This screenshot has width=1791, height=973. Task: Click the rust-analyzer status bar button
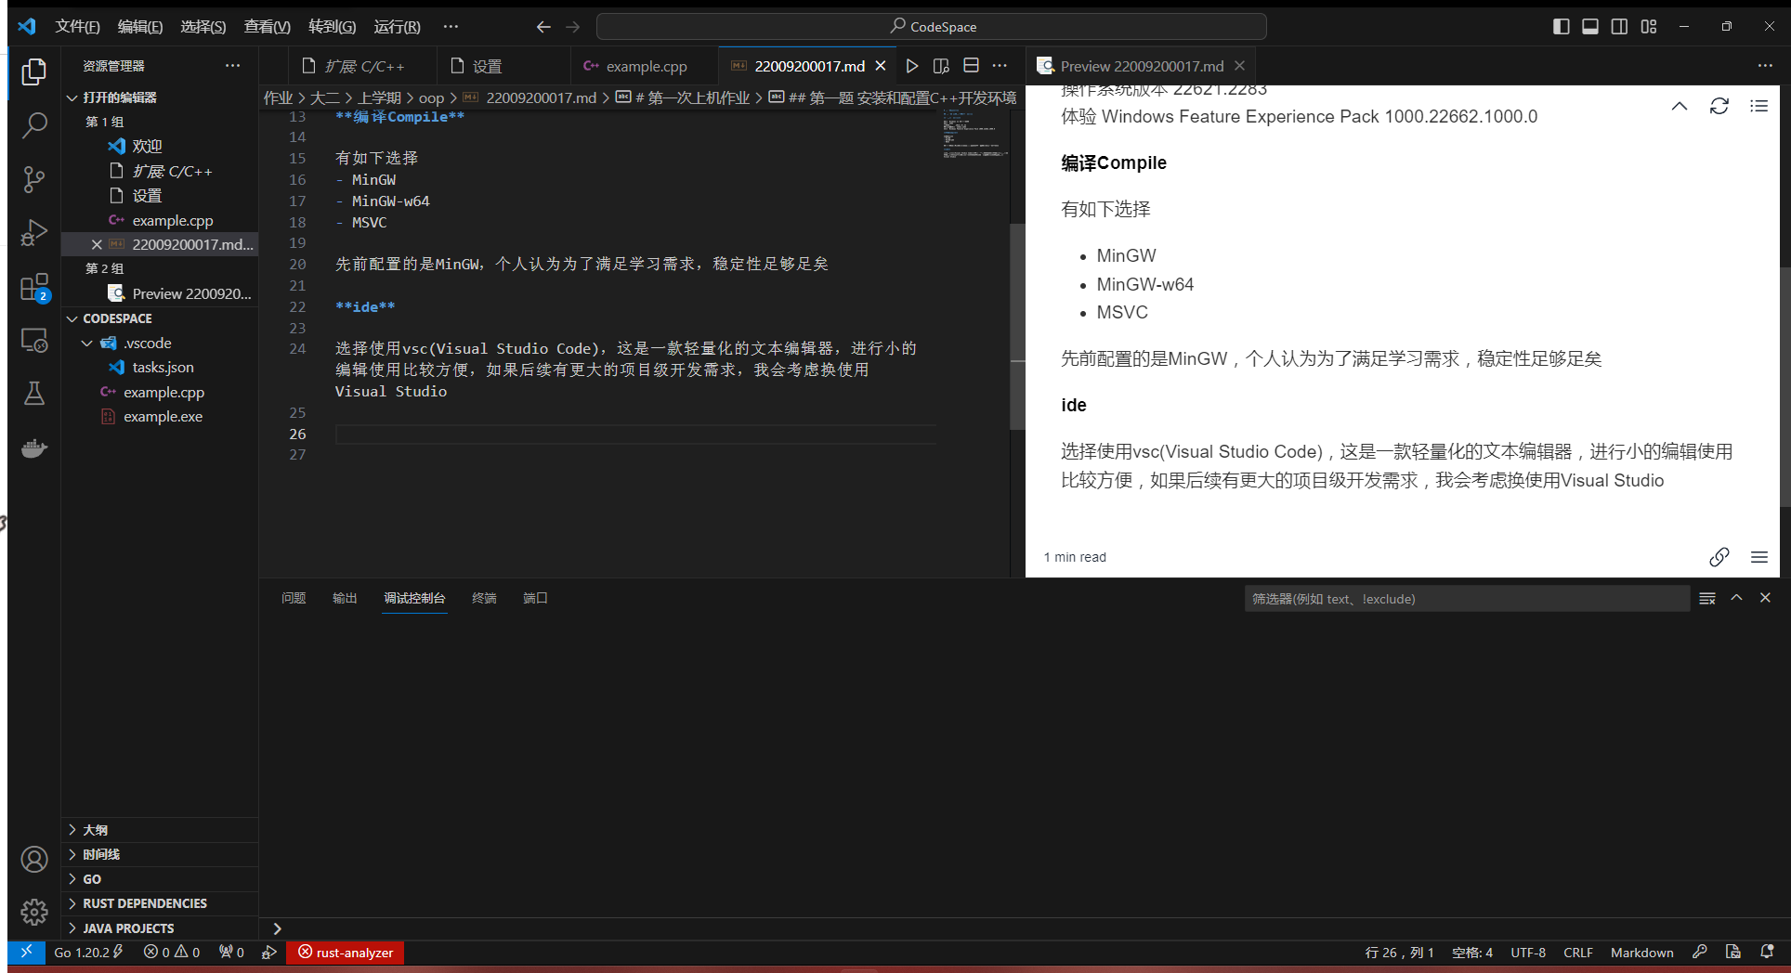[x=346, y=953]
